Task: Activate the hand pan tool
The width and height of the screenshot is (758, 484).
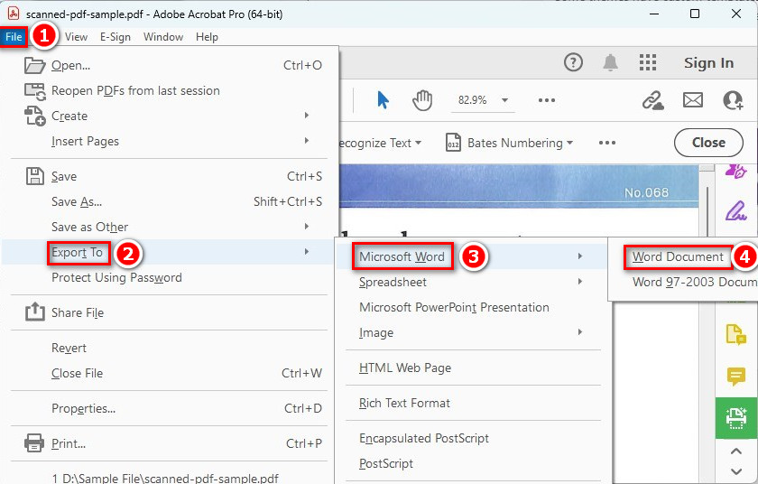Action: 422,100
